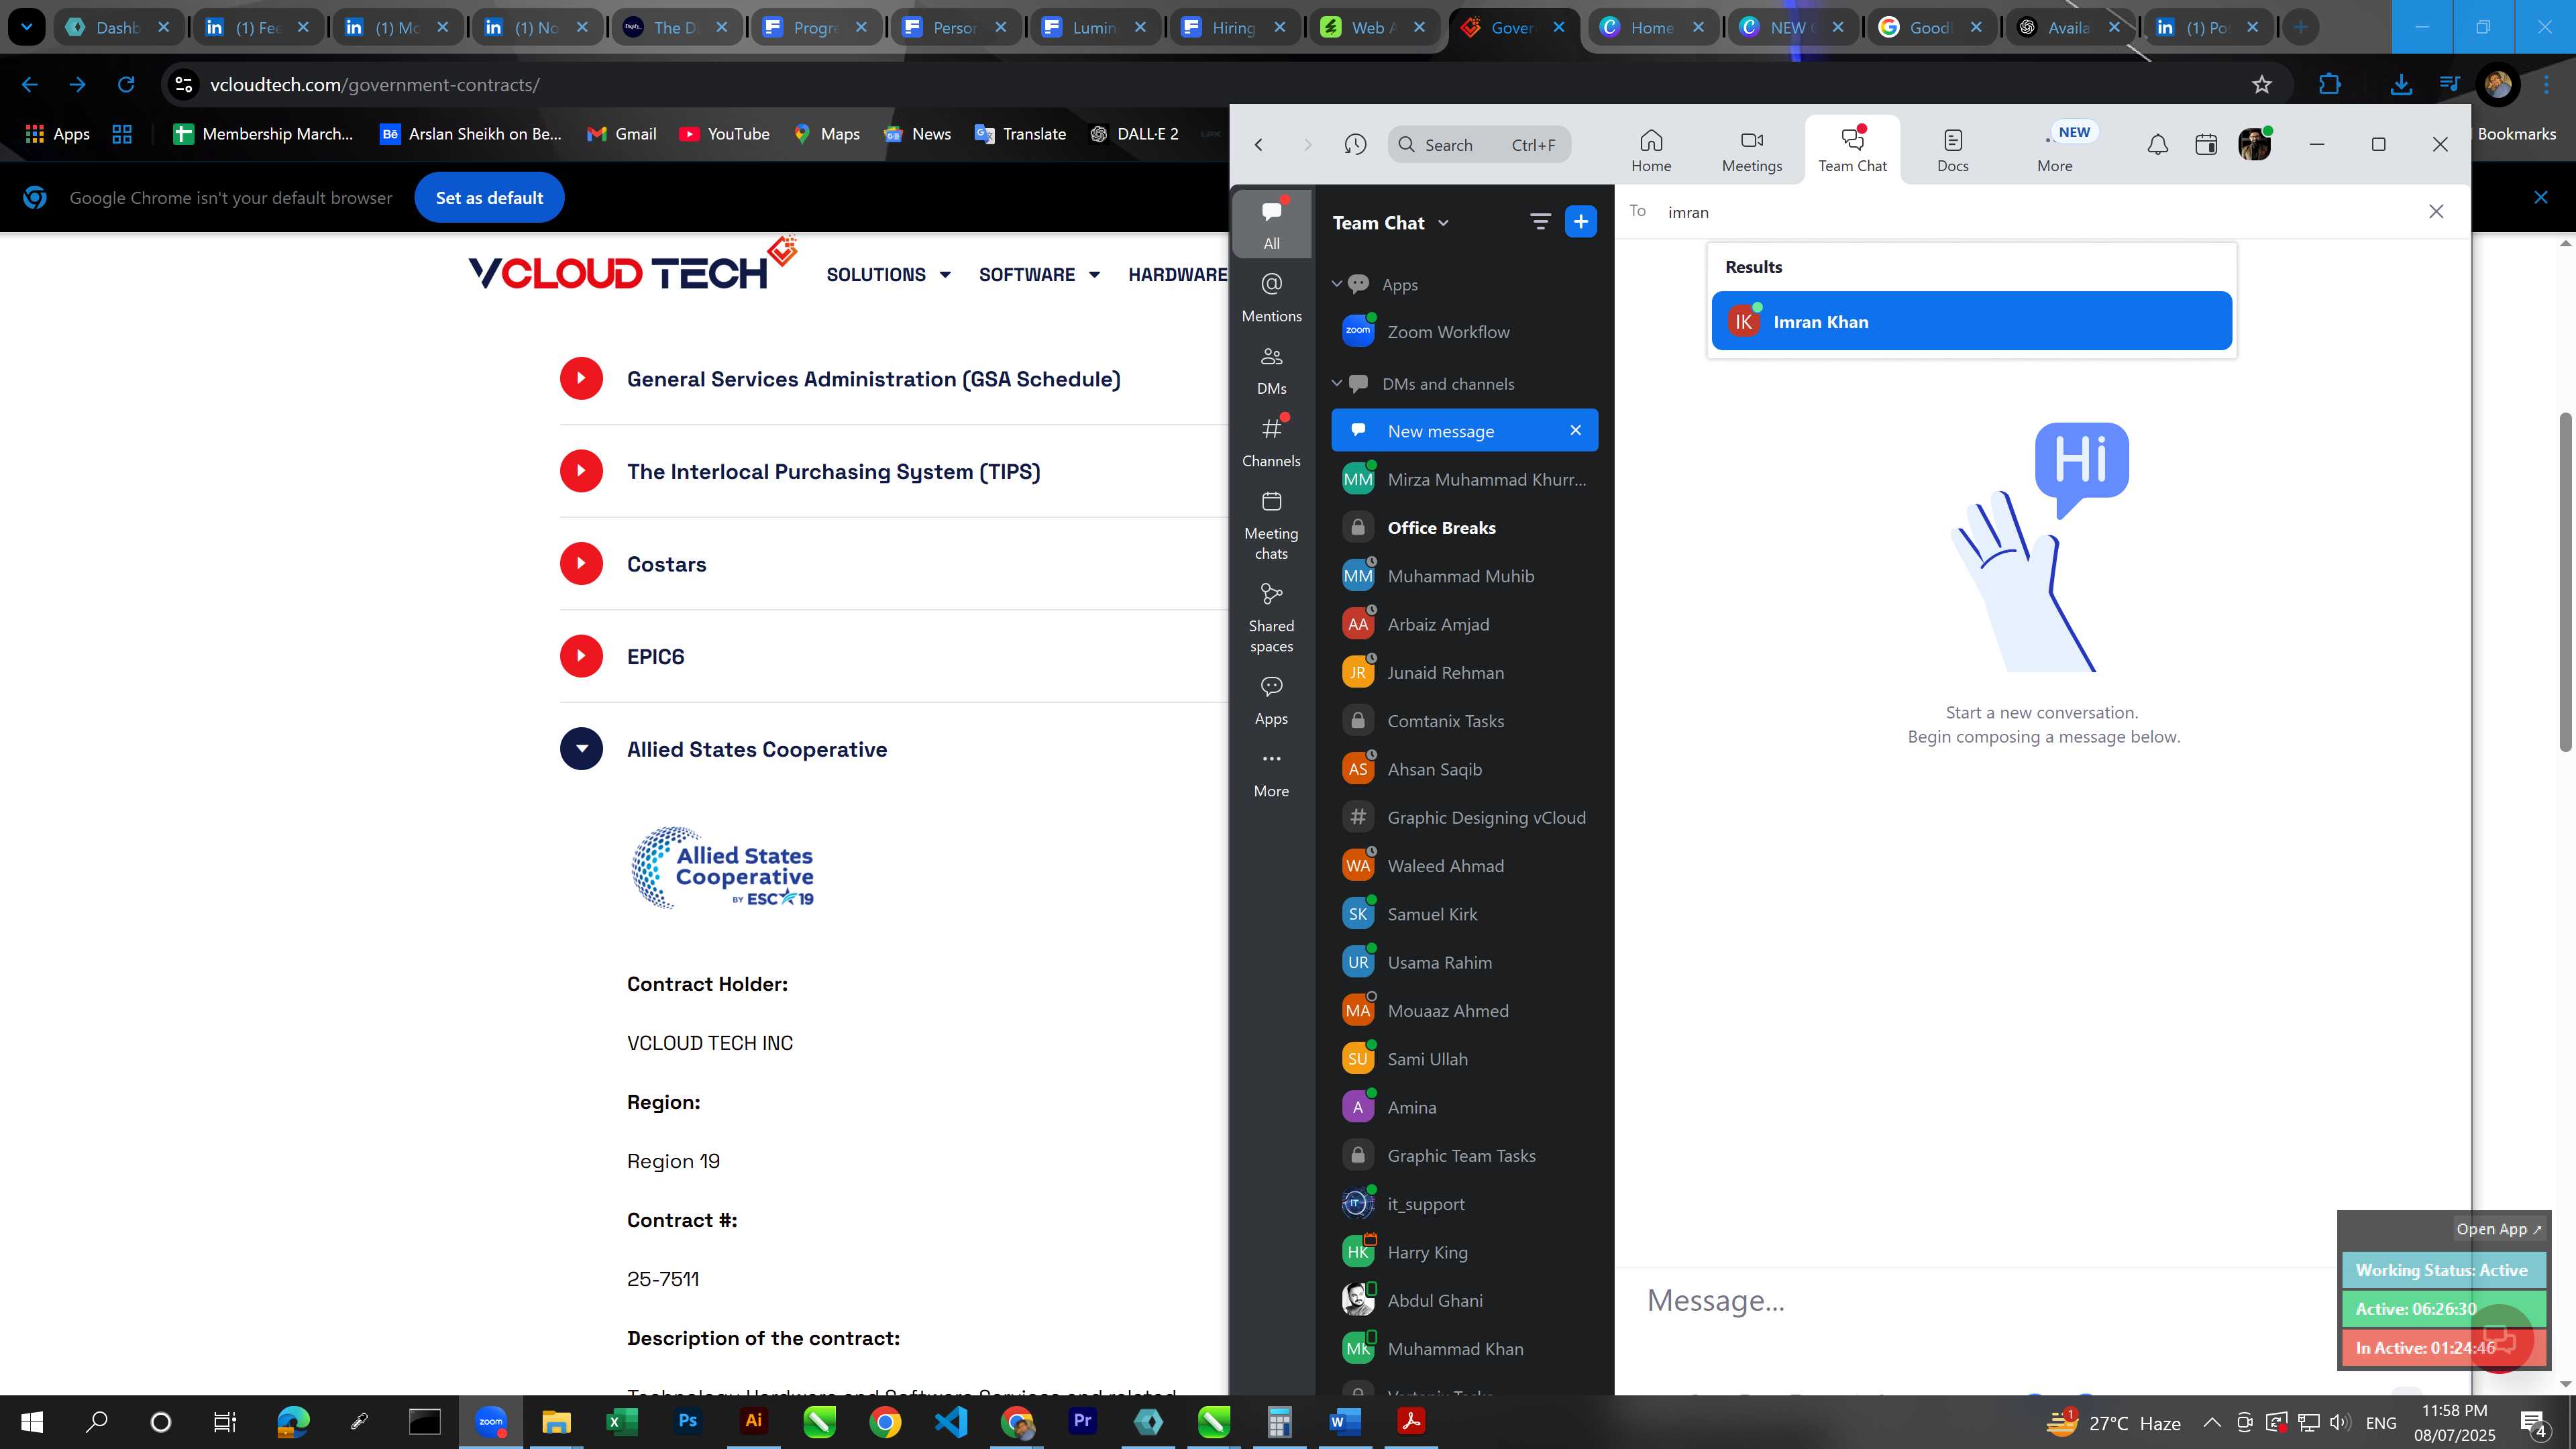Open the Docs tab in Zoom
Image resolution: width=2576 pixels, height=1449 pixels.
tap(1952, 150)
